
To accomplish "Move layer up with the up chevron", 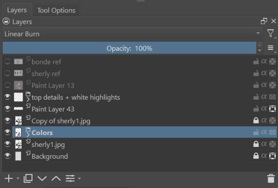I will point(56,178).
